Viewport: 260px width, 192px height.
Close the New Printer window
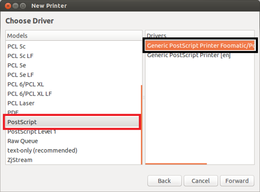8,6
